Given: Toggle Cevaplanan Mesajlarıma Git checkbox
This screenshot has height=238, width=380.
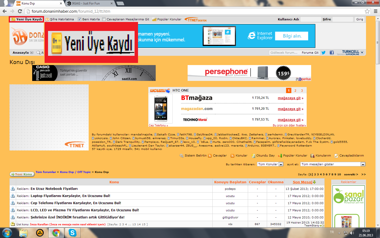Looking at the screenshot, I should (104, 19).
